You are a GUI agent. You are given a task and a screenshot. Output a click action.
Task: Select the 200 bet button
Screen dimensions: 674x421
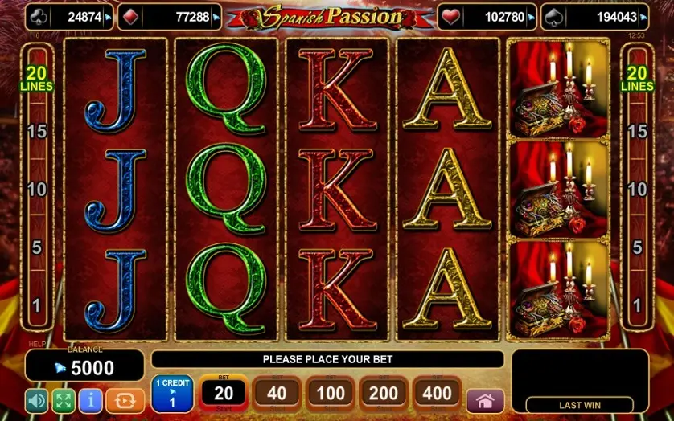(384, 394)
